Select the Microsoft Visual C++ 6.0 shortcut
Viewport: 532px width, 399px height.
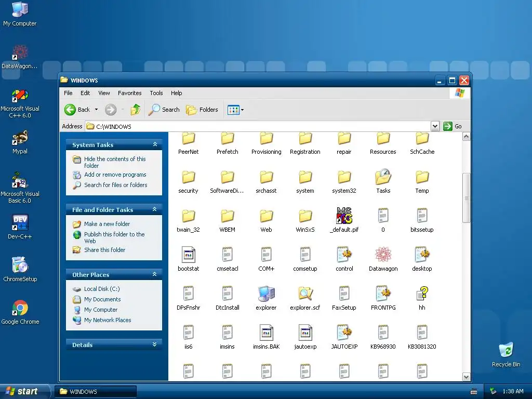tap(20, 103)
